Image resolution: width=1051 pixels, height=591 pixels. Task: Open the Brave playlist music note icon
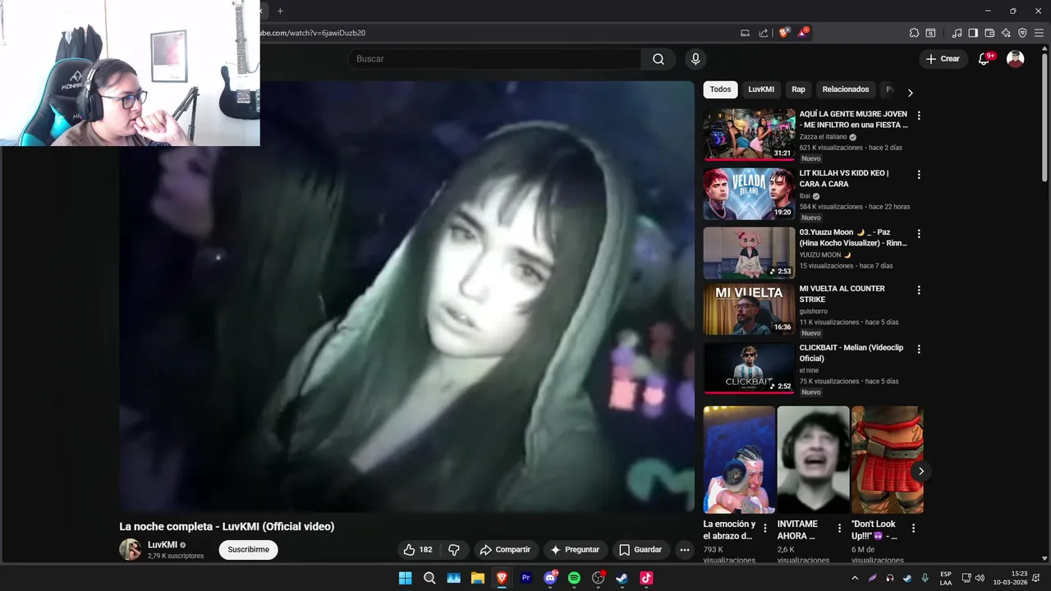(x=957, y=33)
